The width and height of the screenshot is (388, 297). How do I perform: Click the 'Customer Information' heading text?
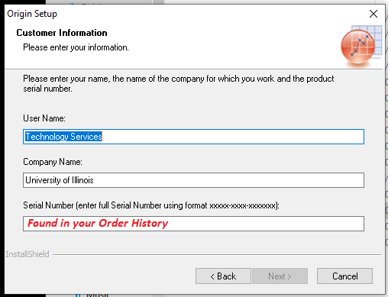(62, 33)
